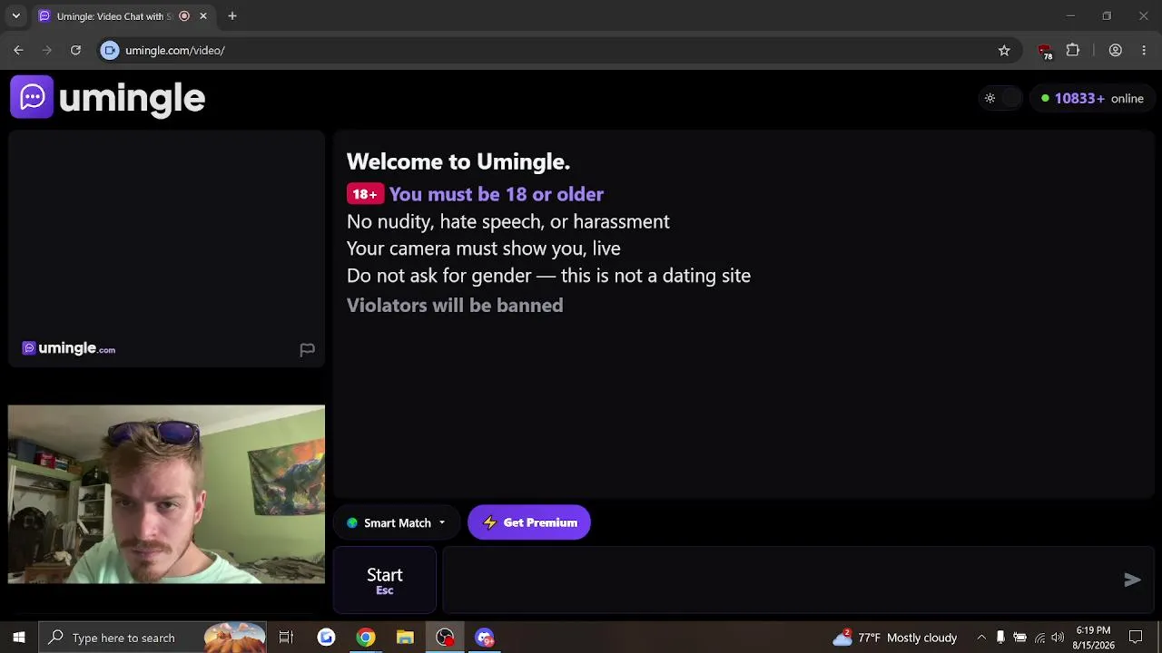Open File Explorer from the taskbar

click(405, 638)
